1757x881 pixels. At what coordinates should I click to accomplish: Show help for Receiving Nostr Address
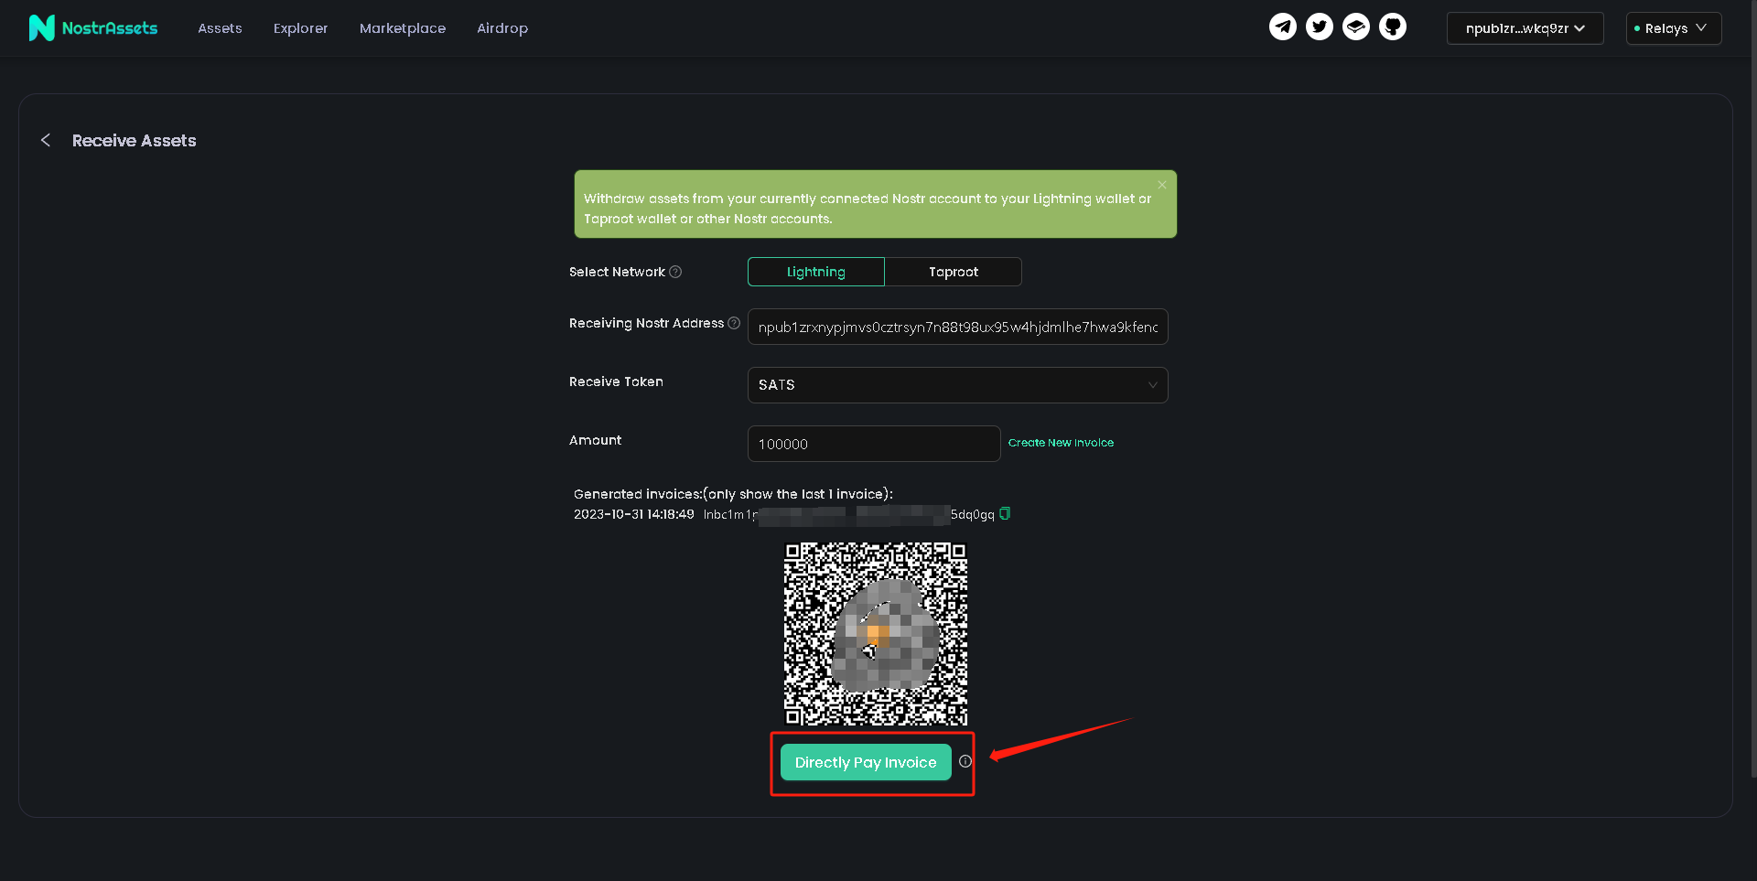pos(734,323)
